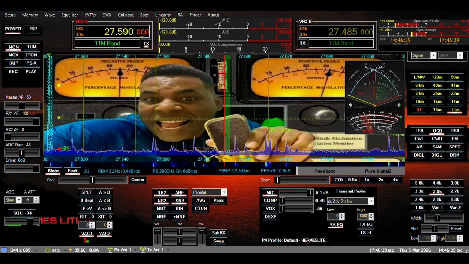Click the Tx Ant 1 antenna icon
Screen dimensions: 469x264
pos(143,250)
